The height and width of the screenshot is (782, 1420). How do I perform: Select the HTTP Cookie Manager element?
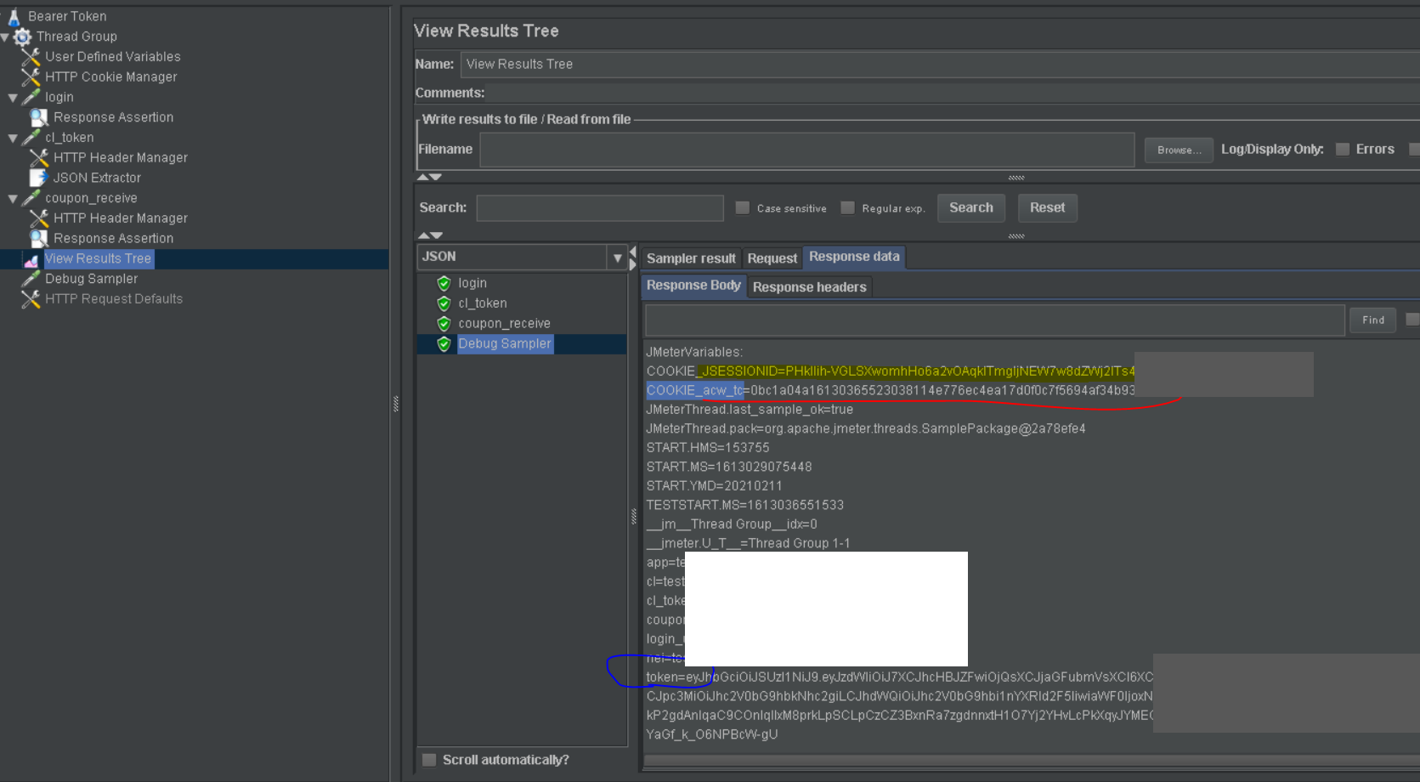click(x=110, y=76)
